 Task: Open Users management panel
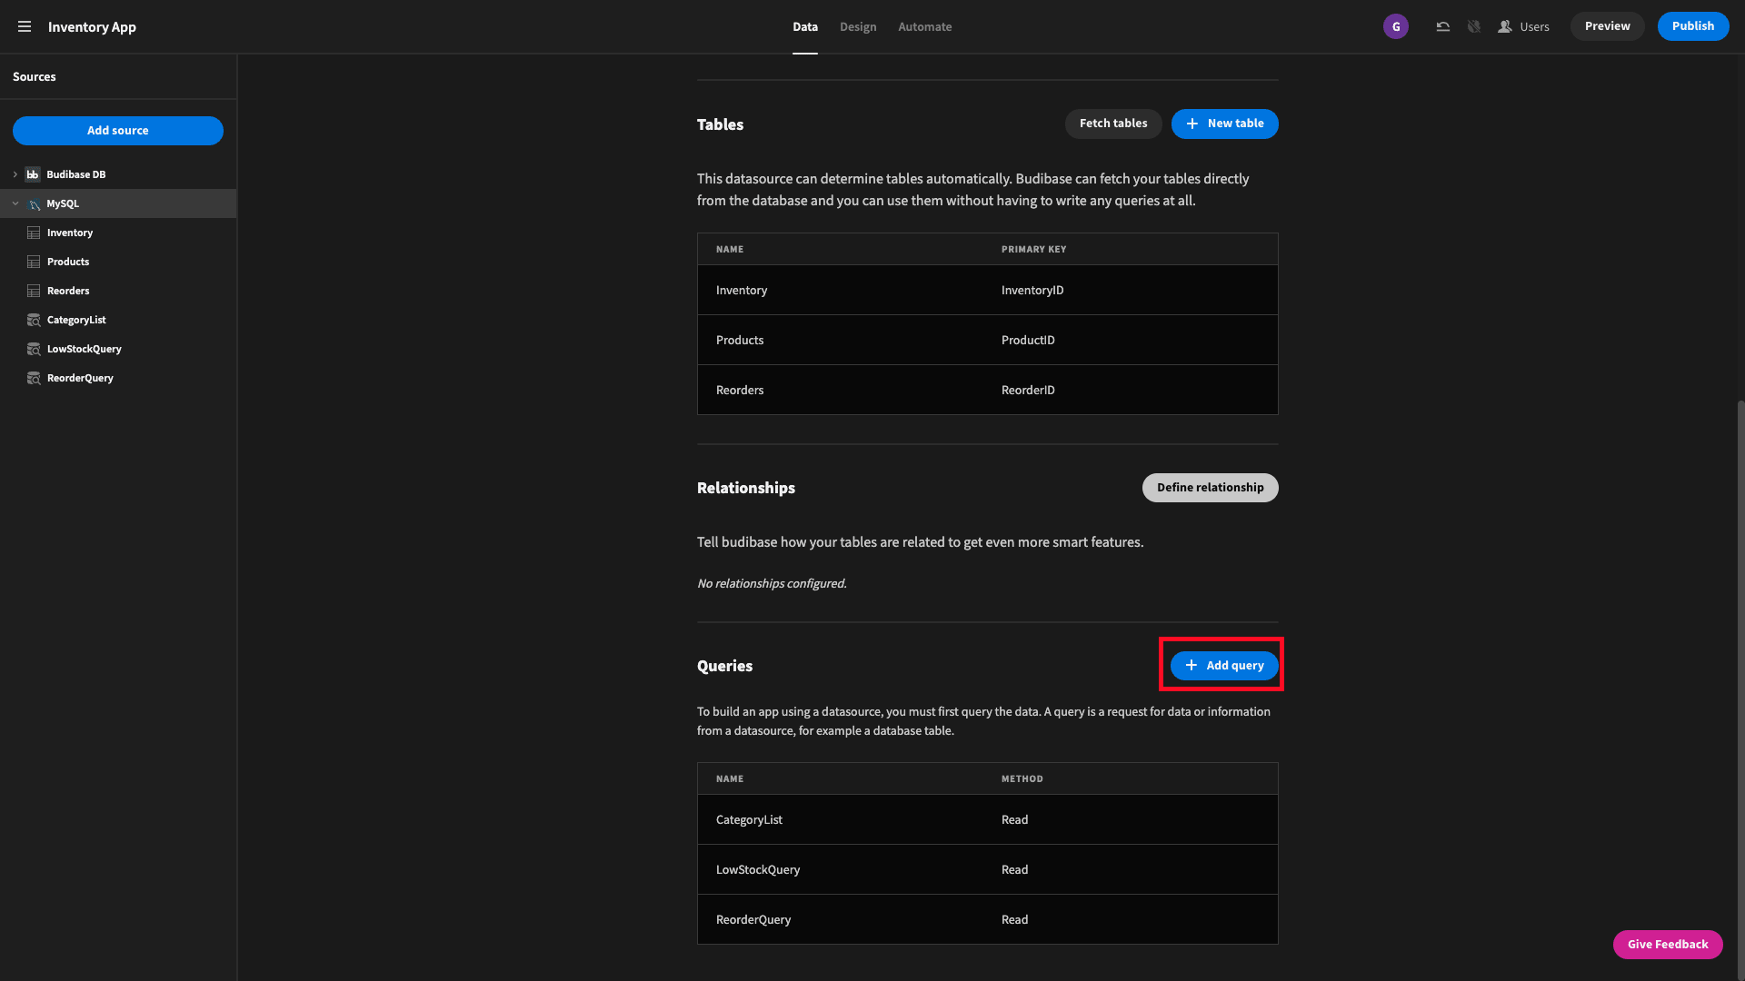pyautogui.click(x=1524, y=26)
